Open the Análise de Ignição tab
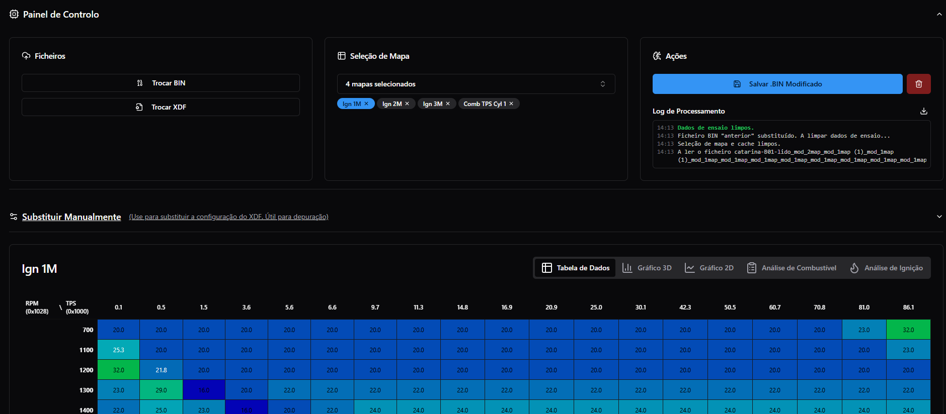Viewport: 946px width, 414px height. coord(887,268)
